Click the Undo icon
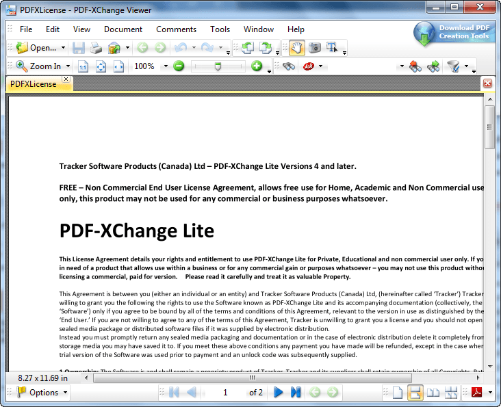This screenshot has width=501, height=407. point(181,48)
